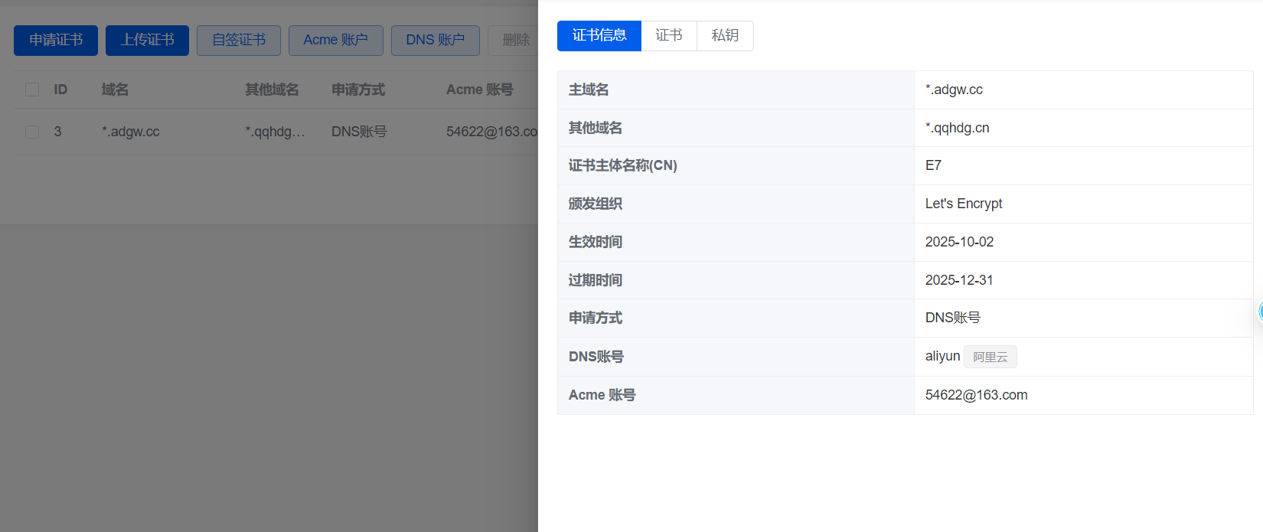The height and width of the screenshot is (532, 1263).
Task: Open the 自签证书 dialog
Action: click(239, 40)
